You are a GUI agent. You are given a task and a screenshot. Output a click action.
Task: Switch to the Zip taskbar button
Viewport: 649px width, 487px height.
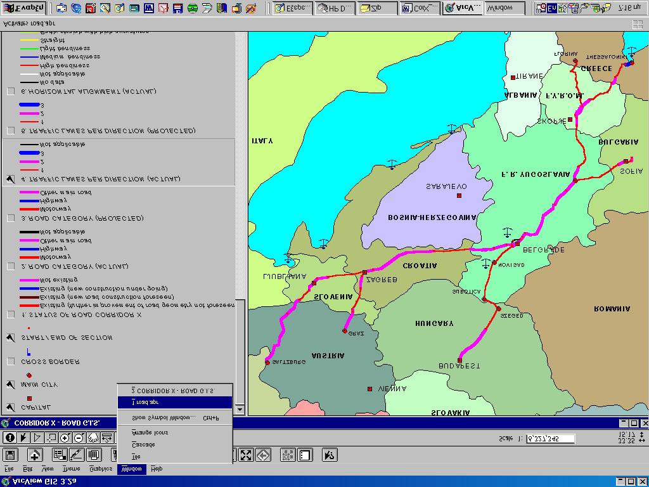click(377, 8)
